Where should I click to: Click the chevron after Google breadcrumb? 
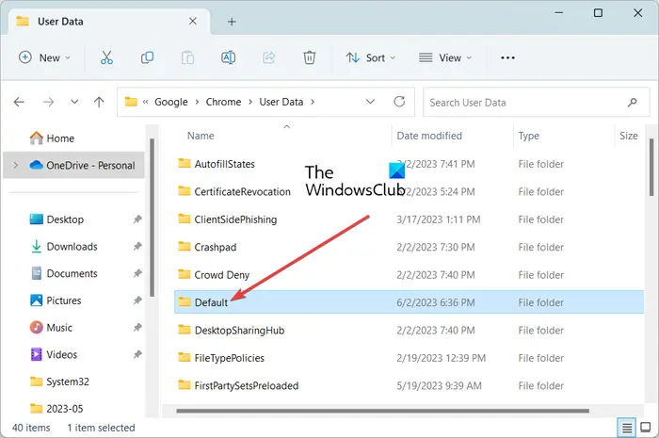197,102
